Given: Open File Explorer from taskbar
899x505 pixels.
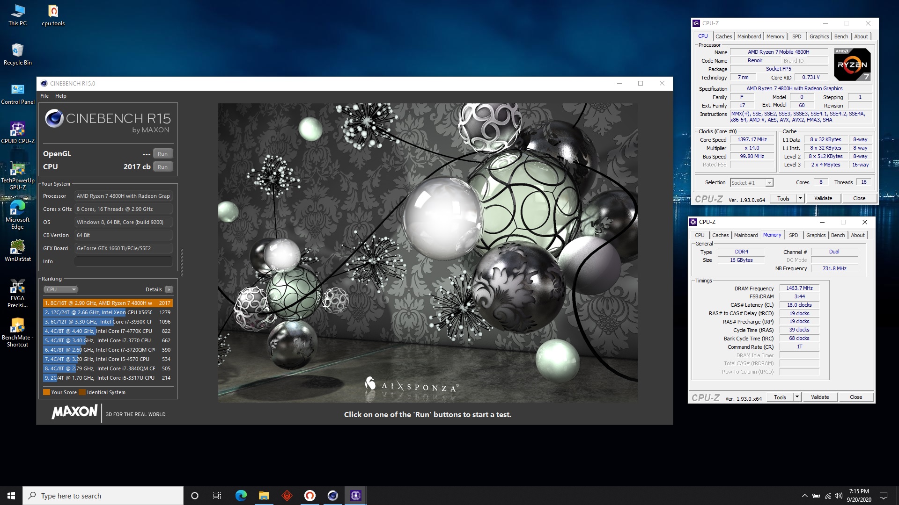Looking at the screenshot, I should click(x=264, y=496).
